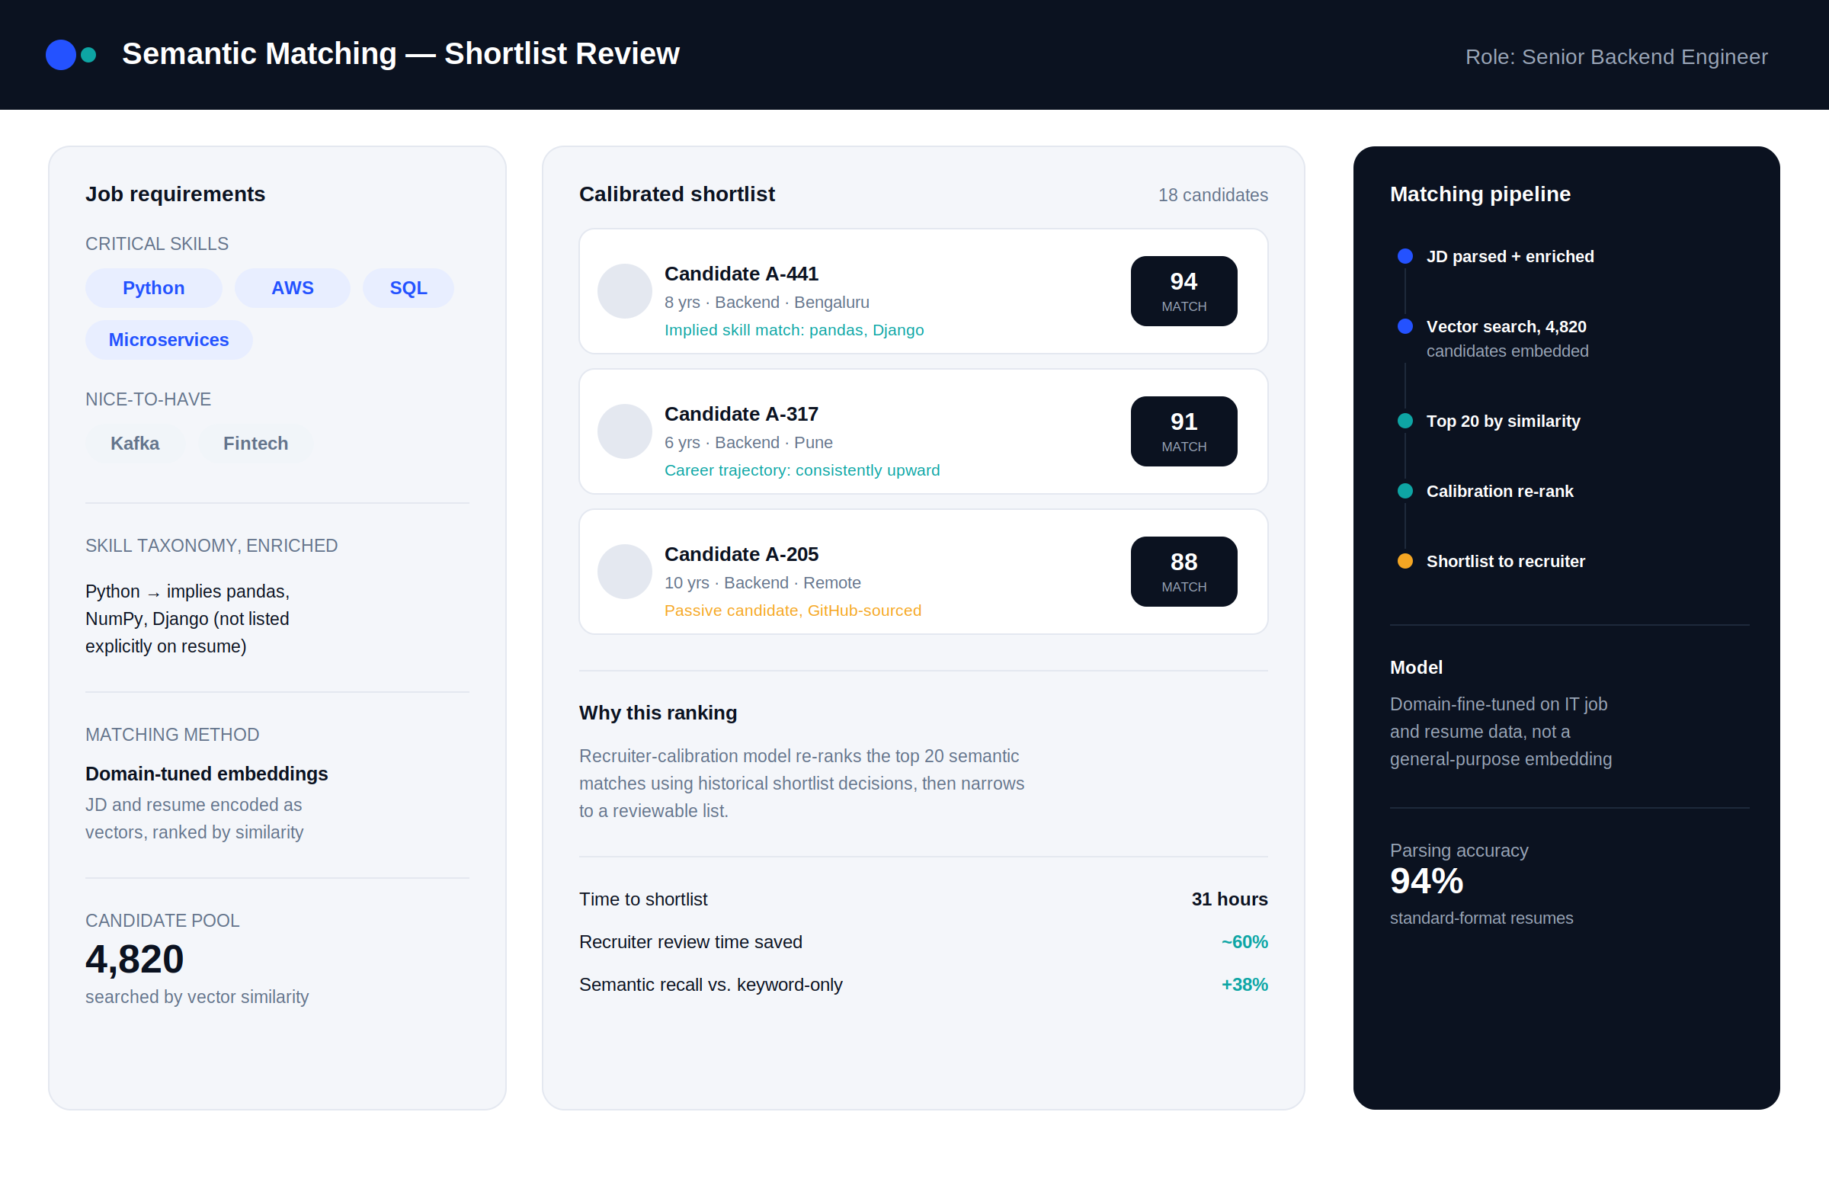Click the Time to shortlist label
This screenshot has height=1189, width=1829.
[x=642, y=900]
